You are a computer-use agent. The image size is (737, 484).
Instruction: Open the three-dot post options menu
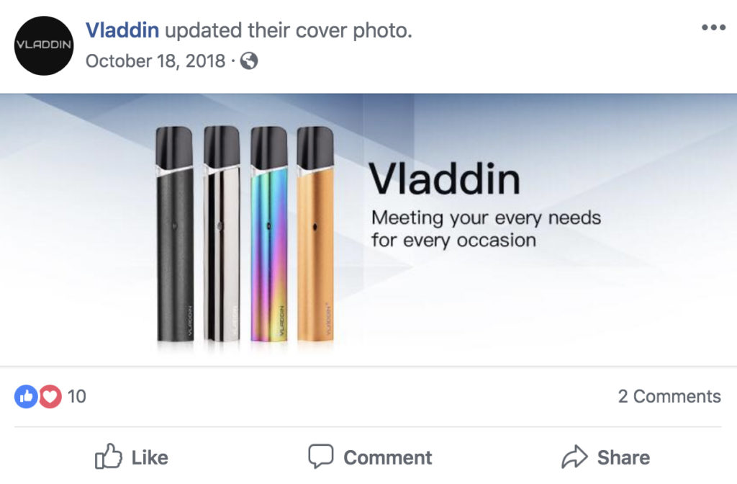click(713, 27)
